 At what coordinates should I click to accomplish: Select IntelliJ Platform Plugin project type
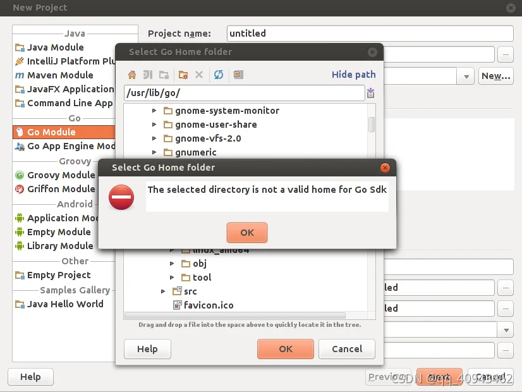tap(65, 61)
